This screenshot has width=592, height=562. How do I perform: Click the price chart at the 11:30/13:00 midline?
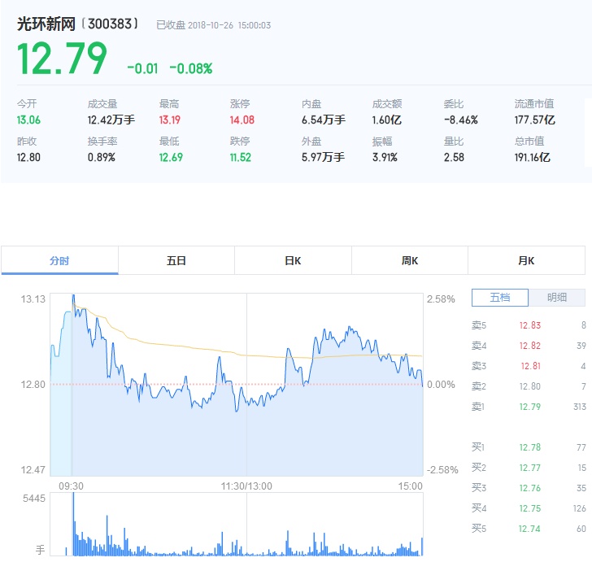pyautogui.click(x=246, y=385)
